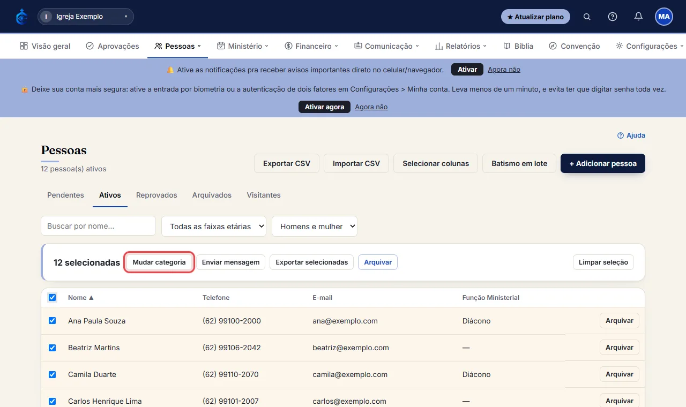Uncheck the Ana Paula Souza row checkbox
The image size is (686, 407).
click(52, 321)
